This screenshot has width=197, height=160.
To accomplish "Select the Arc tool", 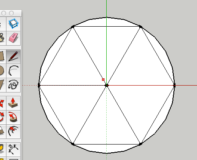I will pos(13,71).
